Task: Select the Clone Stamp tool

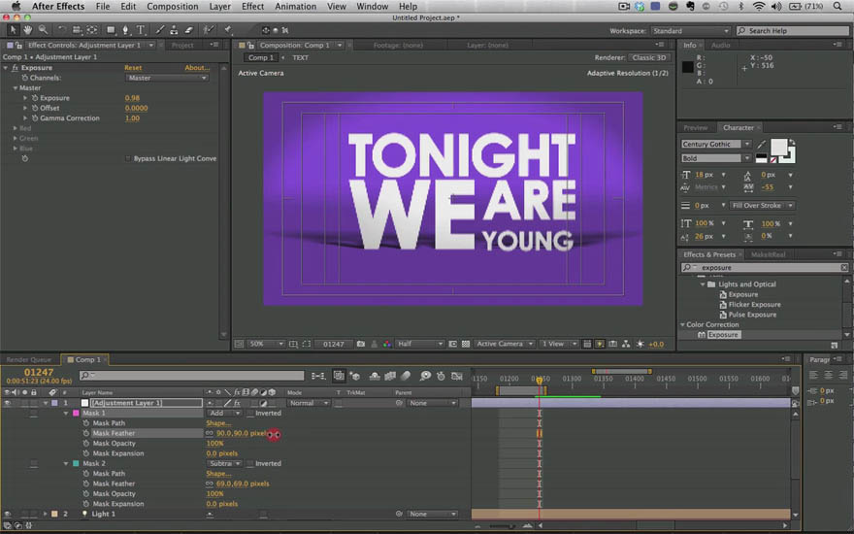Action: click(x=174, y=30)
